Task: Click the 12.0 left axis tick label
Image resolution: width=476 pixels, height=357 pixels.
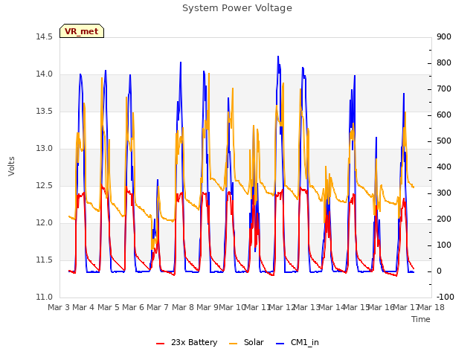Action: tap(44, 223)
